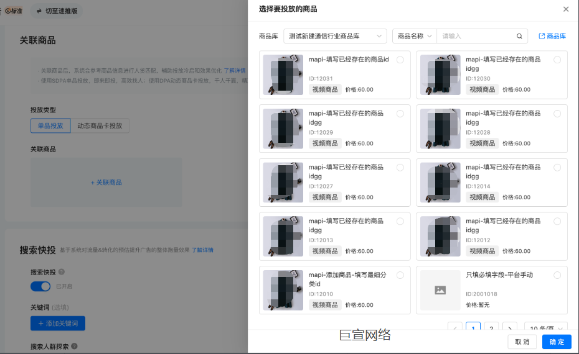Select radio for product ID:12010

400,275
